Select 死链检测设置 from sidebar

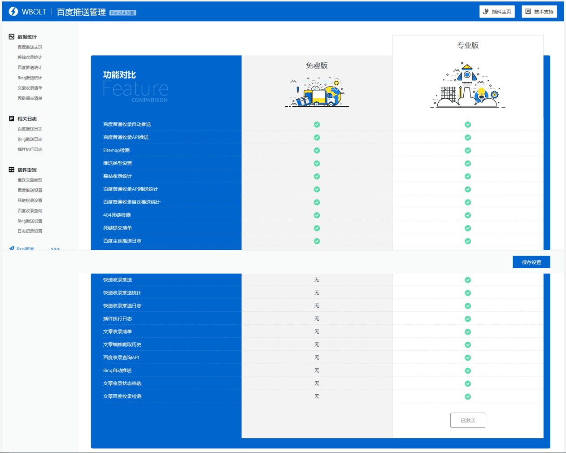point(30,200)
